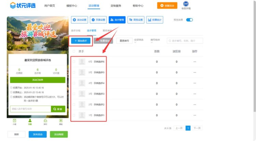Click the 介绍 icon in preview footer

click(x=14, y=122)
